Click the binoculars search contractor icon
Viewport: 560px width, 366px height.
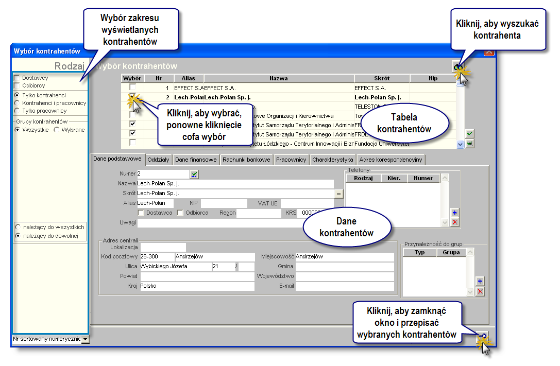[457, 66]
